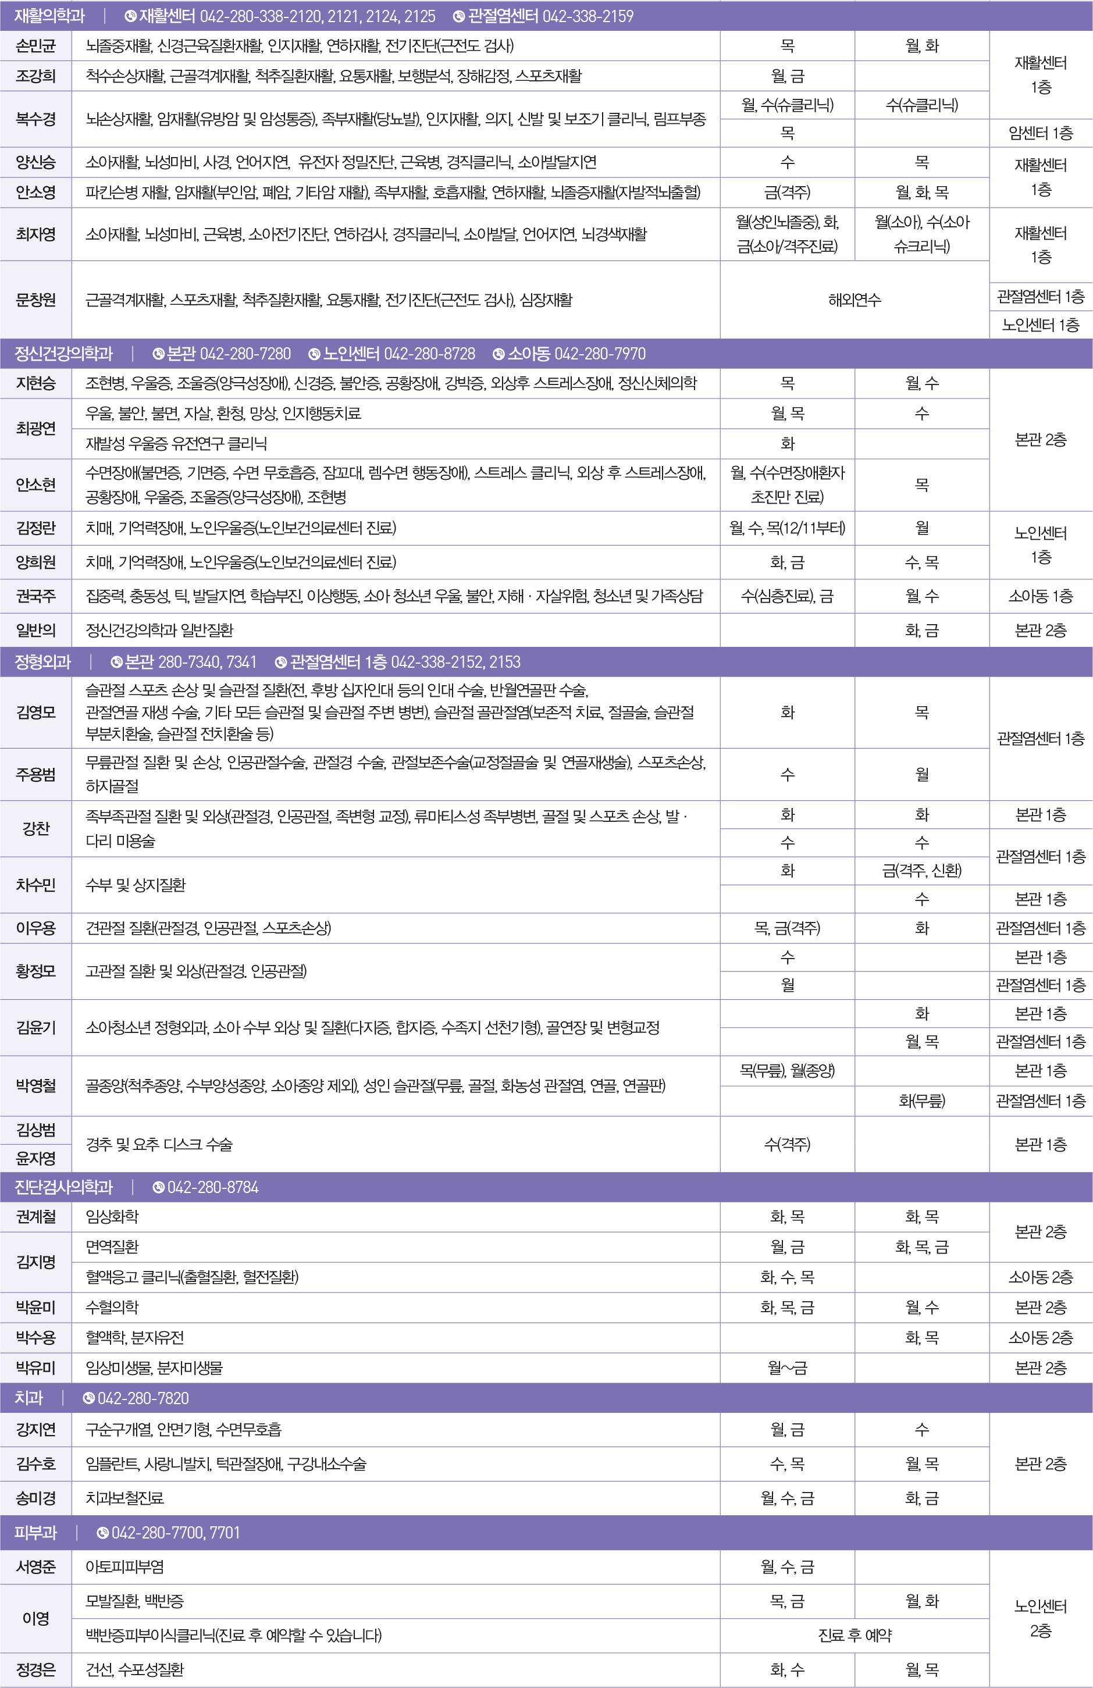Click the phone icon in 피부과 header
This screenshot has width=1093, height=1688.
(x=103, y=1533)
